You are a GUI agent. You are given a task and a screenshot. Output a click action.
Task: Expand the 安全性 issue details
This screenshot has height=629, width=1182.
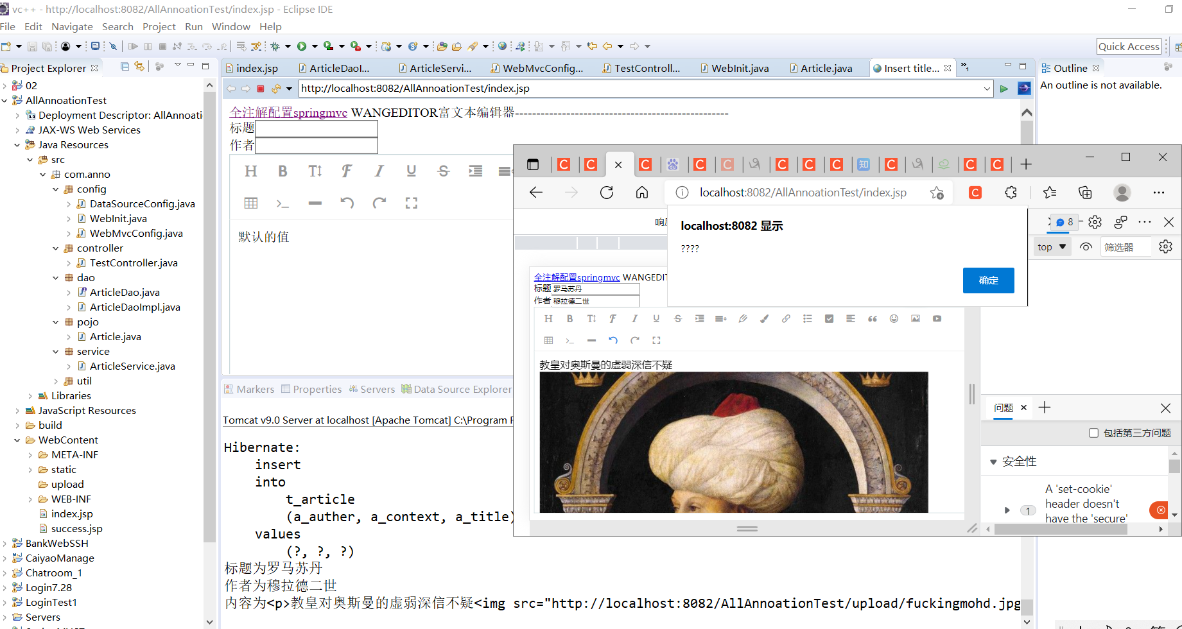tap(995, 461)
